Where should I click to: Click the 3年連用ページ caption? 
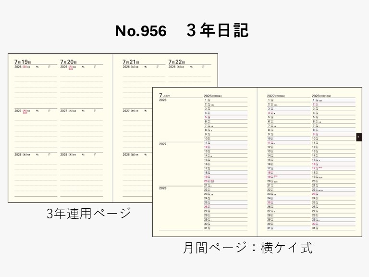click(88, 214)
